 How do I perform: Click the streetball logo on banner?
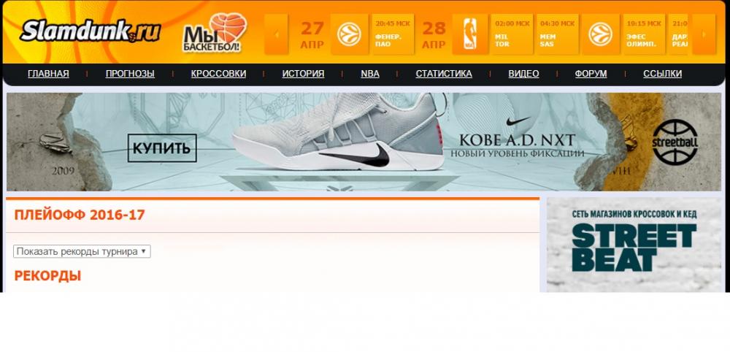[675, 141]
